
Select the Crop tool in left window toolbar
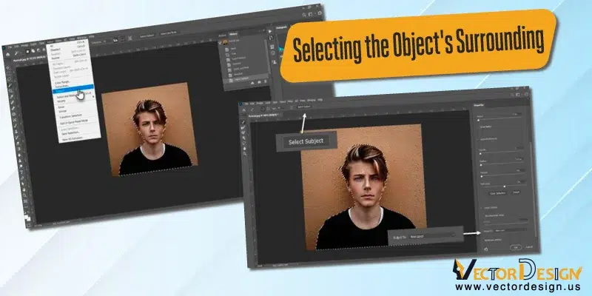10,90
